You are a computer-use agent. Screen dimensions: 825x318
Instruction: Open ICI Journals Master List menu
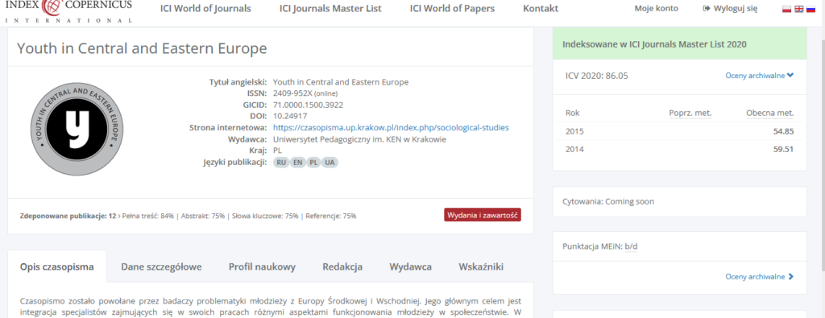[x=330, y=8]
